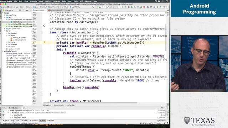Click the editor horizontal scrollbar
The image size is (228, 128).
coord(90,103)
